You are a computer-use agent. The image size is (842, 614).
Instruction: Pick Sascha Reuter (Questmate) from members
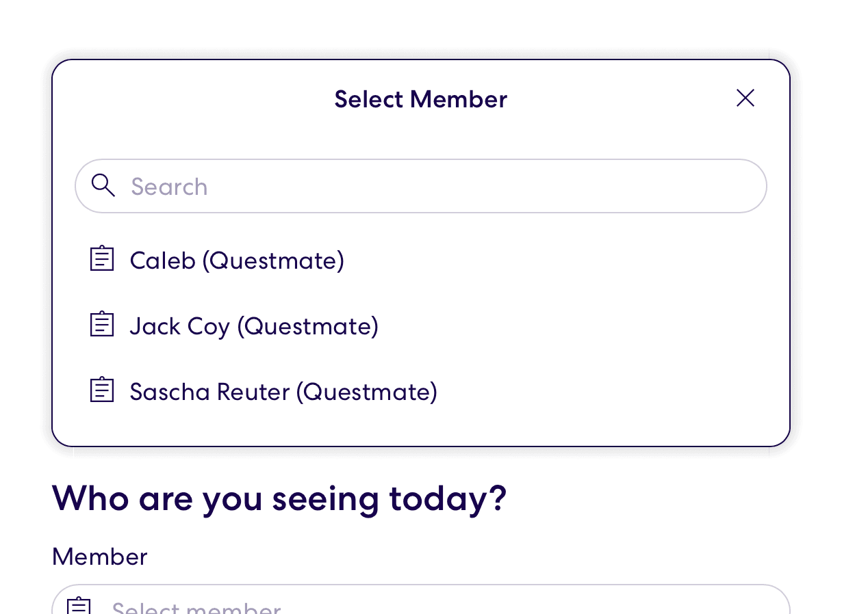click(x=283, y=392)
